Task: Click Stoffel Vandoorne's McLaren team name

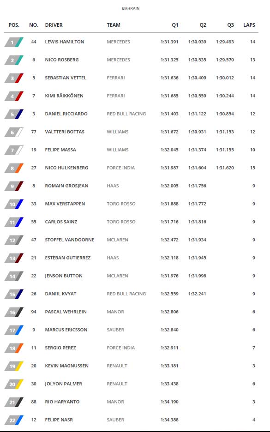Action: (117, 240)
